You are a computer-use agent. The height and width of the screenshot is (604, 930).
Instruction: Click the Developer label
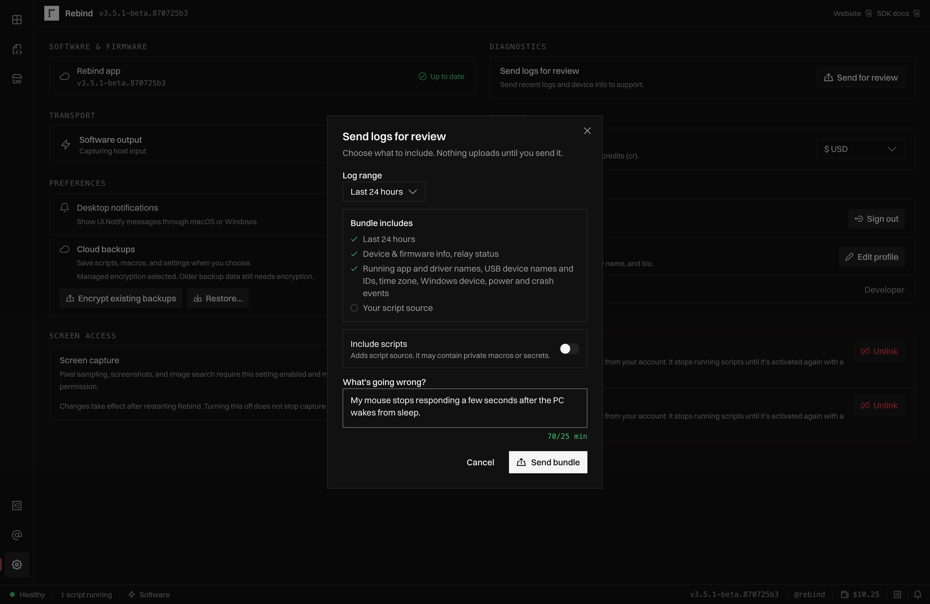tap(884, 290)
